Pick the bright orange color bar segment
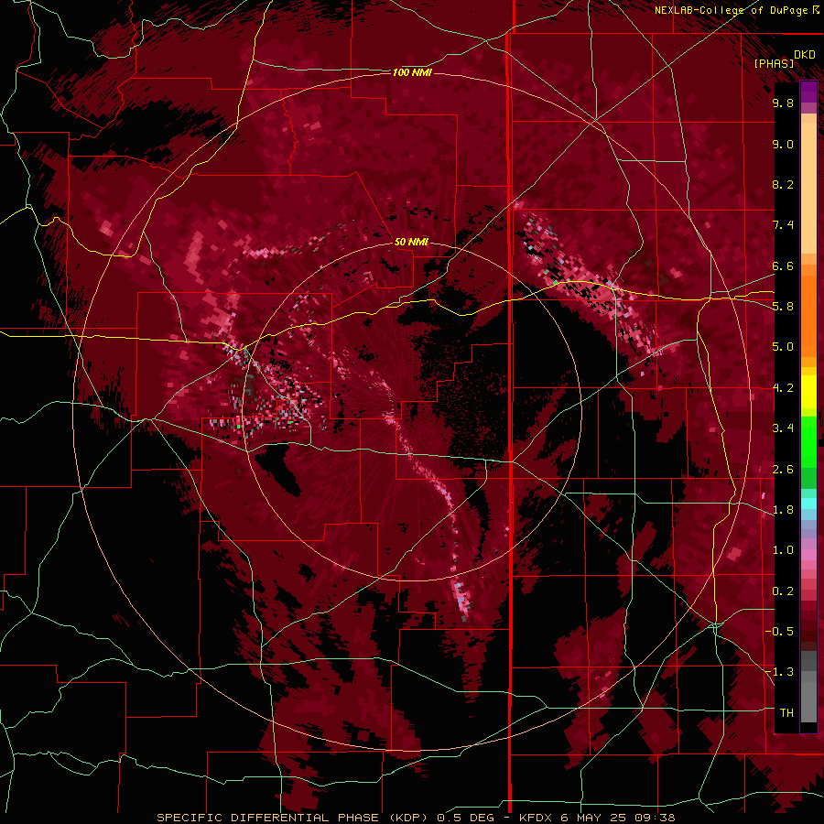Screen dimensions: 824x824 (808, 317)
